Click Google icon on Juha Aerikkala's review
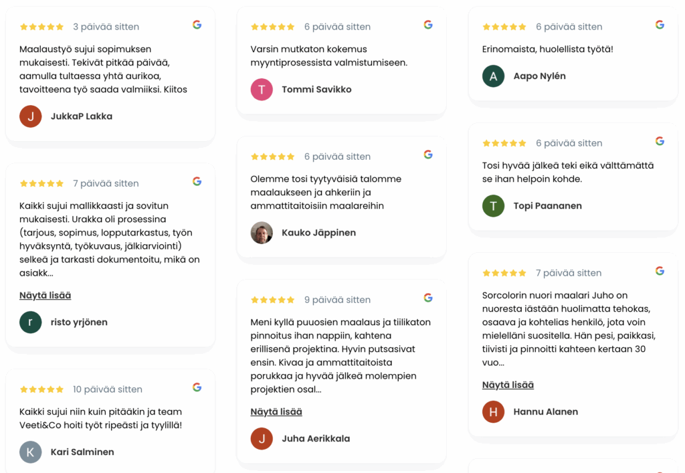The width and height of the screenshot is (685, 473). point(428,298)
